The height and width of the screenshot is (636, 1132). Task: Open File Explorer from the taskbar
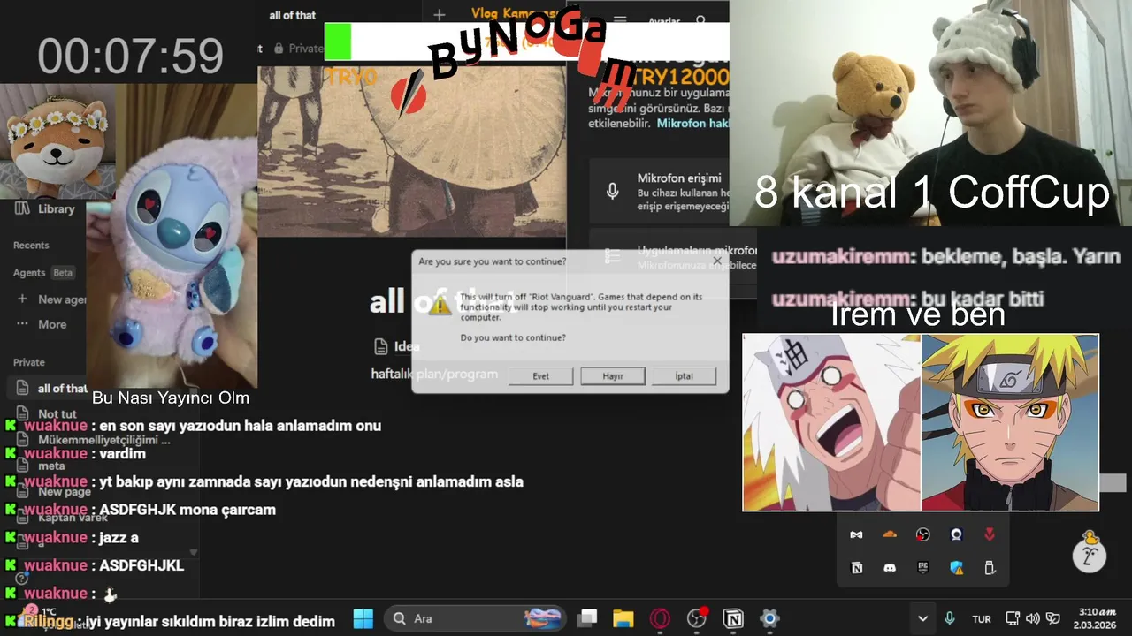623,618
